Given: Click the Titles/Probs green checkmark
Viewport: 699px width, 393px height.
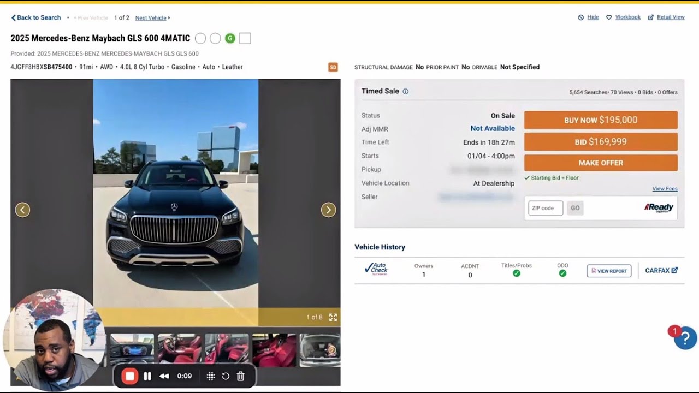Looking at the screenshot, I should coord(517,273).
